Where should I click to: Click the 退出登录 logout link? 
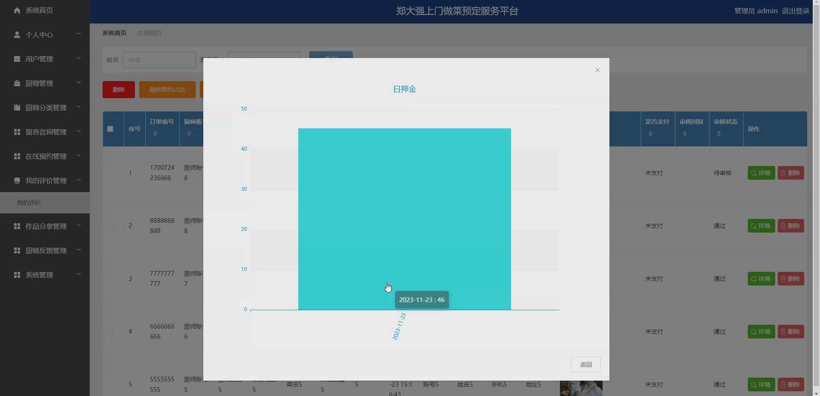point(796,11)
